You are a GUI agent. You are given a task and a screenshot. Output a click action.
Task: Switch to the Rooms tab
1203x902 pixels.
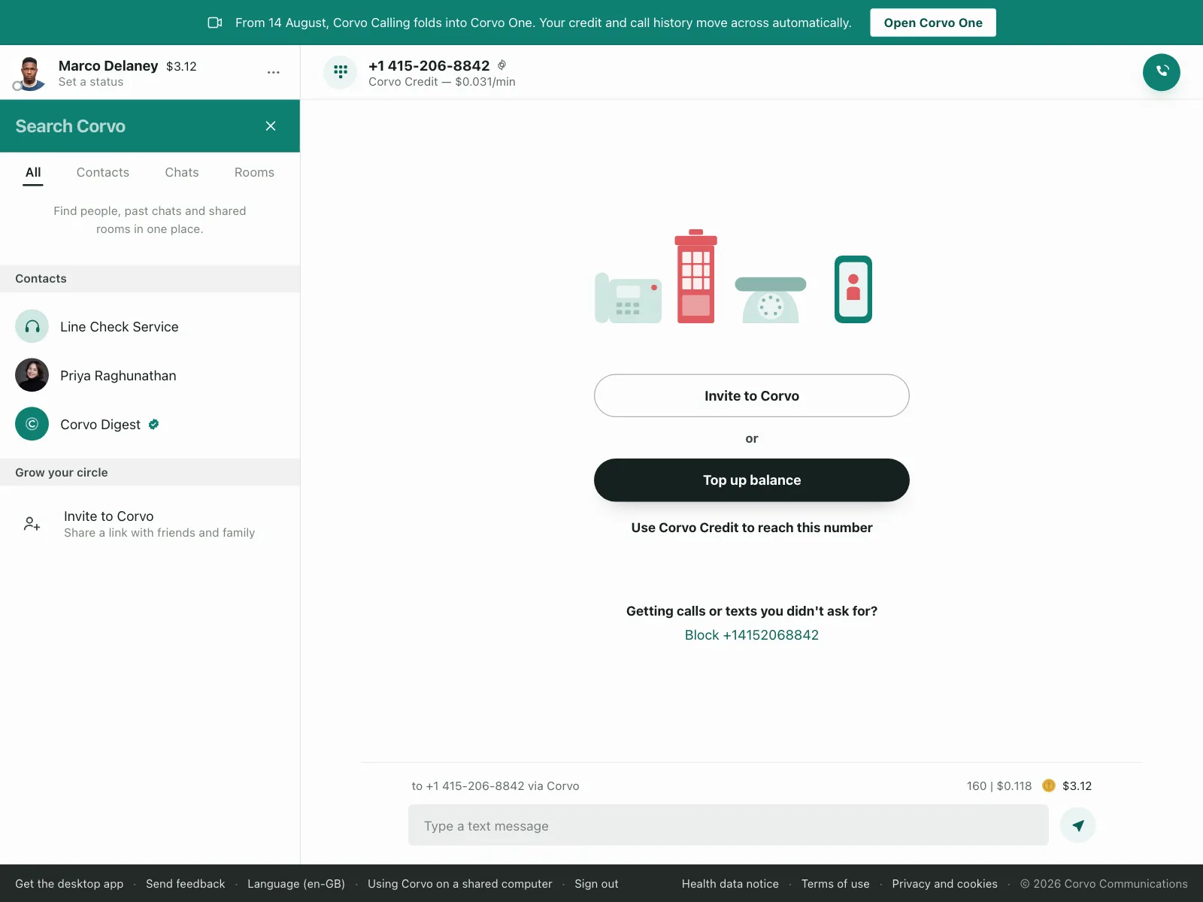pyautogui.click(x=254, y=172)
